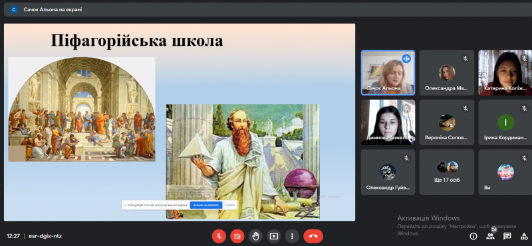Open the activities shapes icon

524,236
